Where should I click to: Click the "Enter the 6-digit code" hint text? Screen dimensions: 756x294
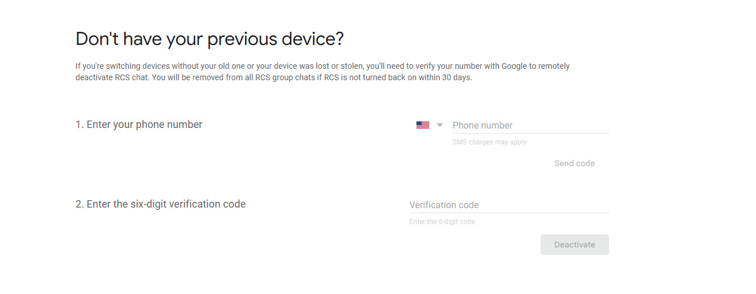[x=442, y=222]
